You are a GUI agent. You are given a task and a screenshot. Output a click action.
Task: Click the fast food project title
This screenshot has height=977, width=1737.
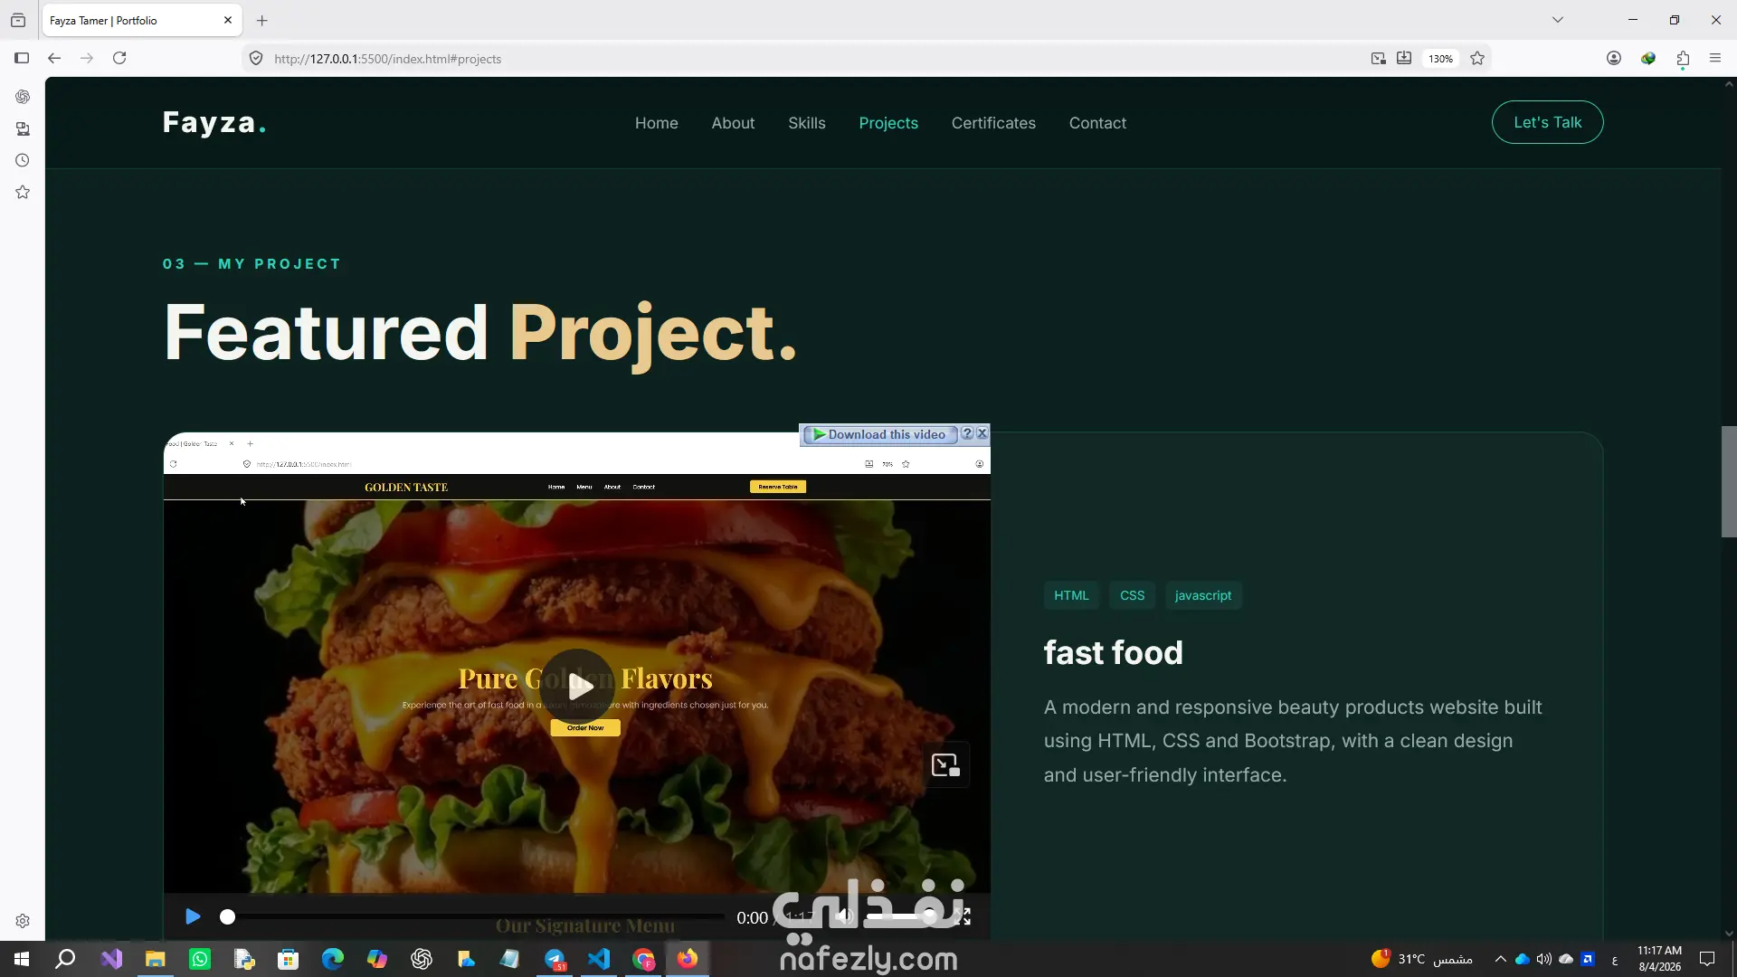(1113, 652)
